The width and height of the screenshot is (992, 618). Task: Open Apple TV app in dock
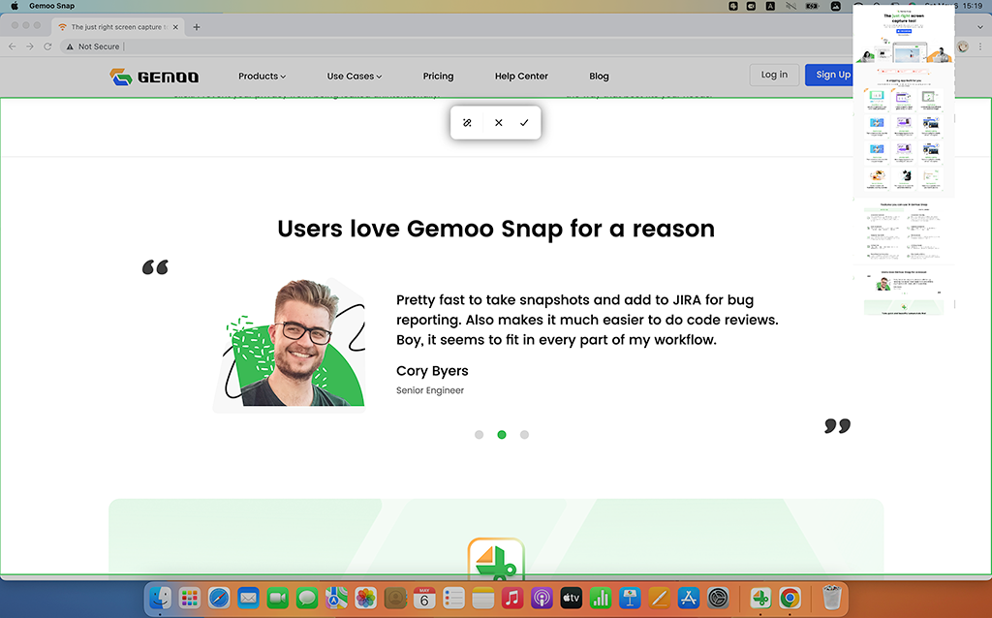pyautogui.click(x=572, y=598)
